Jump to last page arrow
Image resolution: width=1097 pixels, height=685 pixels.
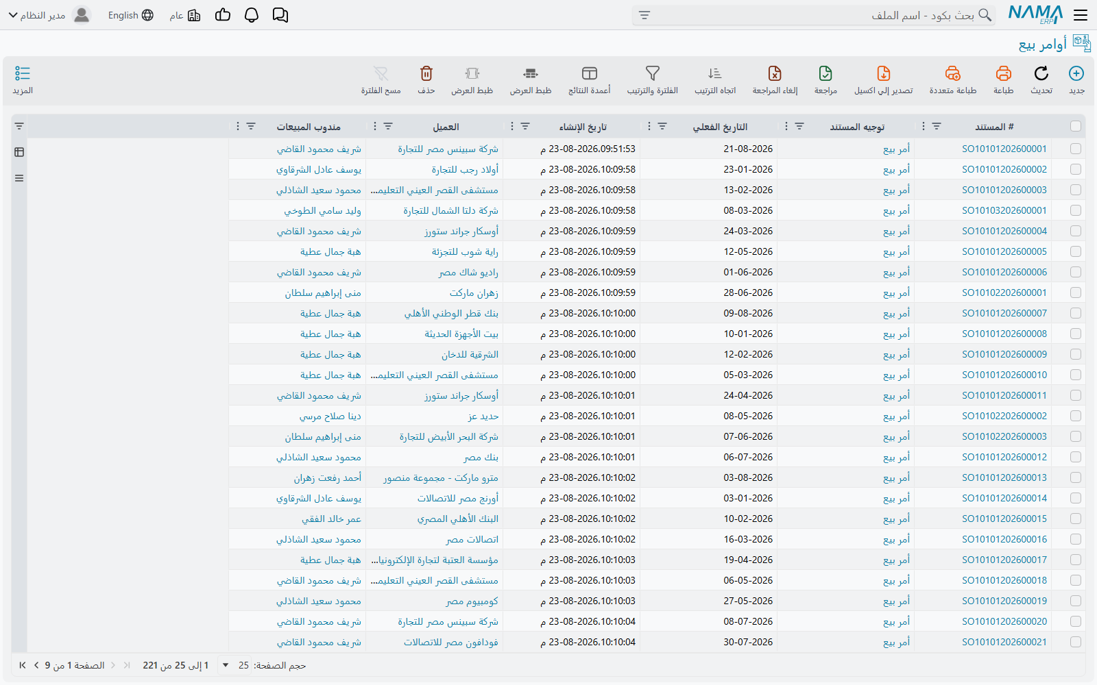[23, 665]
